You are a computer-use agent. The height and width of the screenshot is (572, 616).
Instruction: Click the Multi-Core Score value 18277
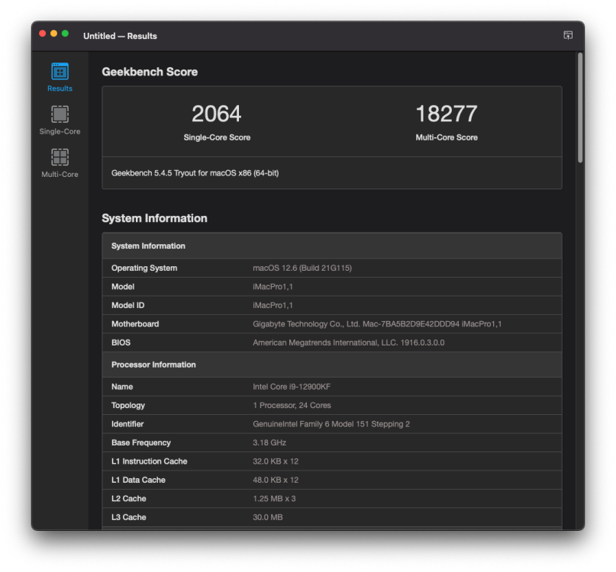(447, 114)
